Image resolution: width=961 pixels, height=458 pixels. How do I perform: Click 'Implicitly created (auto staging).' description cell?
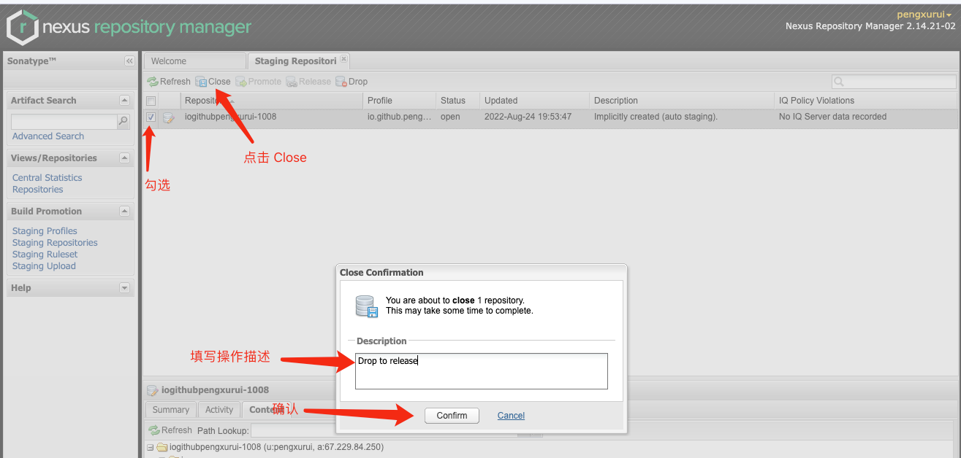[682, 117]
